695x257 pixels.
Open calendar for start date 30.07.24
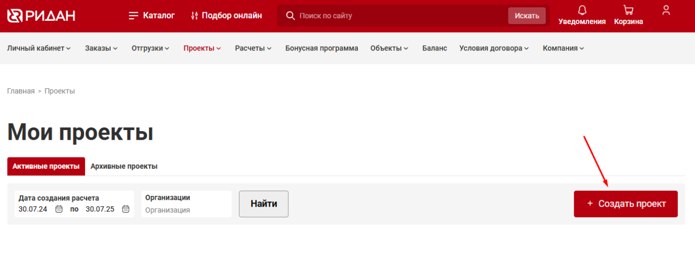pos(59,209)
